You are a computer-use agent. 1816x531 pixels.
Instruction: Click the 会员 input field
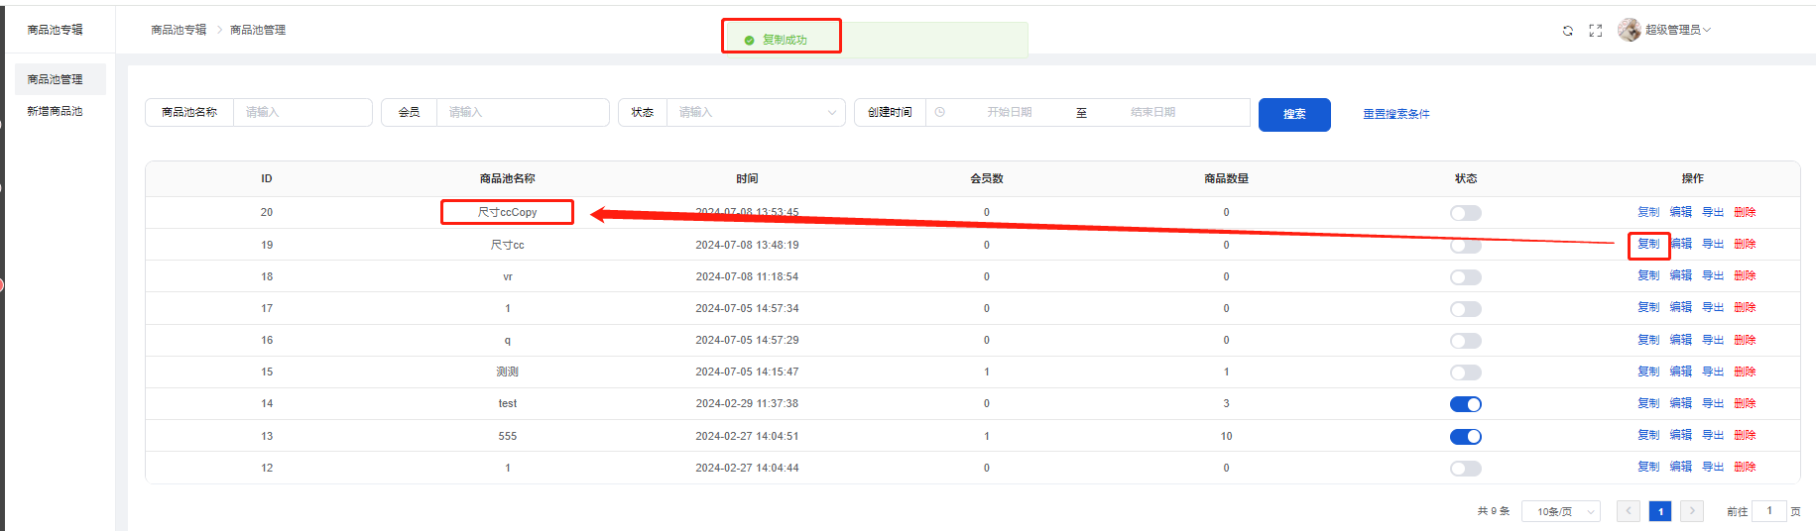tap(523, 112)
